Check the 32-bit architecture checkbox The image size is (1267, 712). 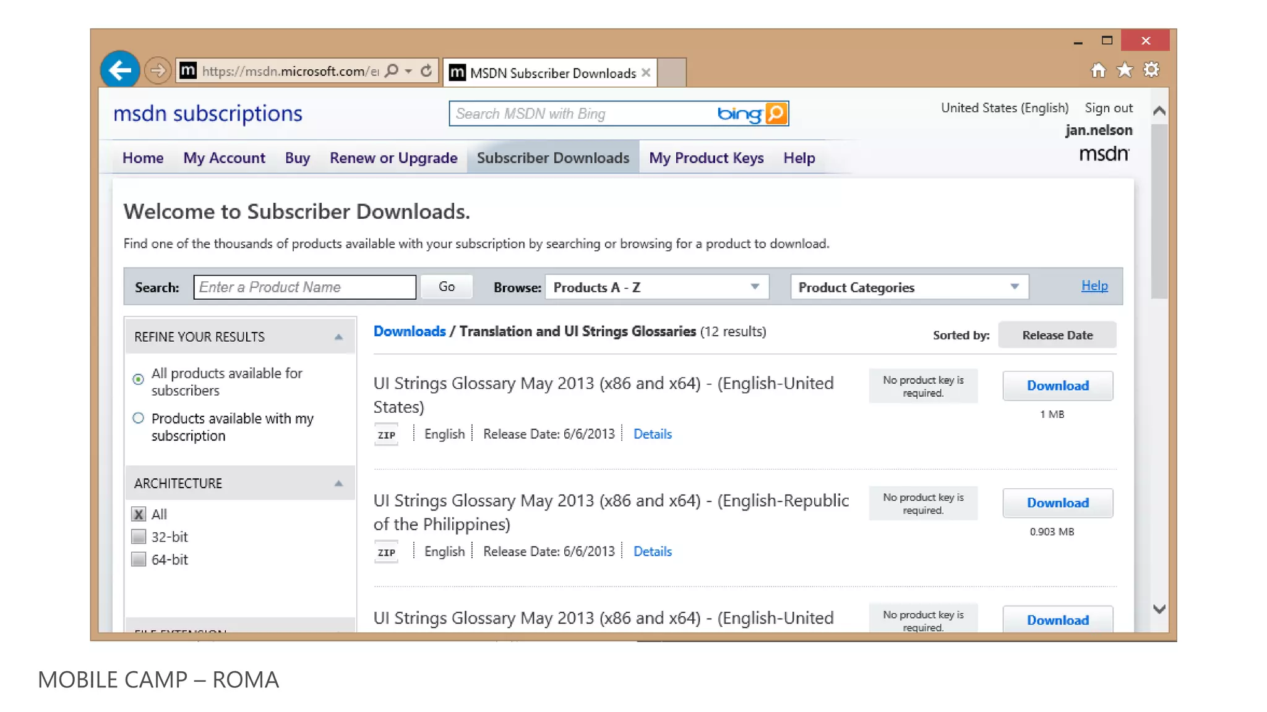tap(139, 536)
